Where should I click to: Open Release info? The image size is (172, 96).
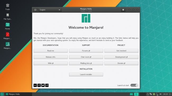(x=51, y=57)
